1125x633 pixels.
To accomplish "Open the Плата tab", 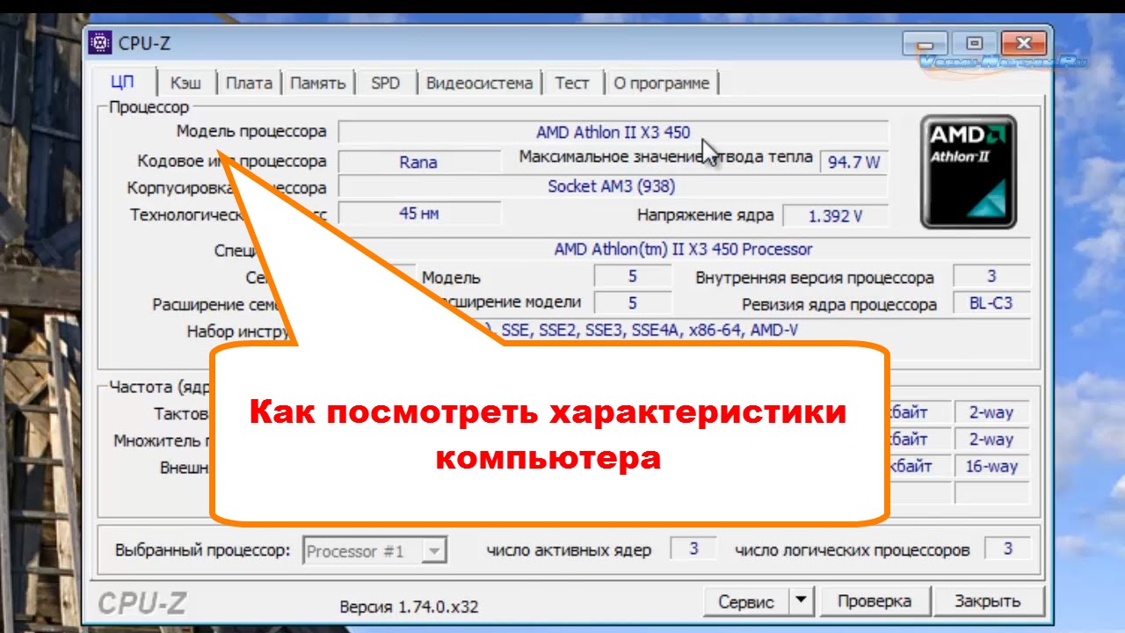I will click(x=249, y=84).
